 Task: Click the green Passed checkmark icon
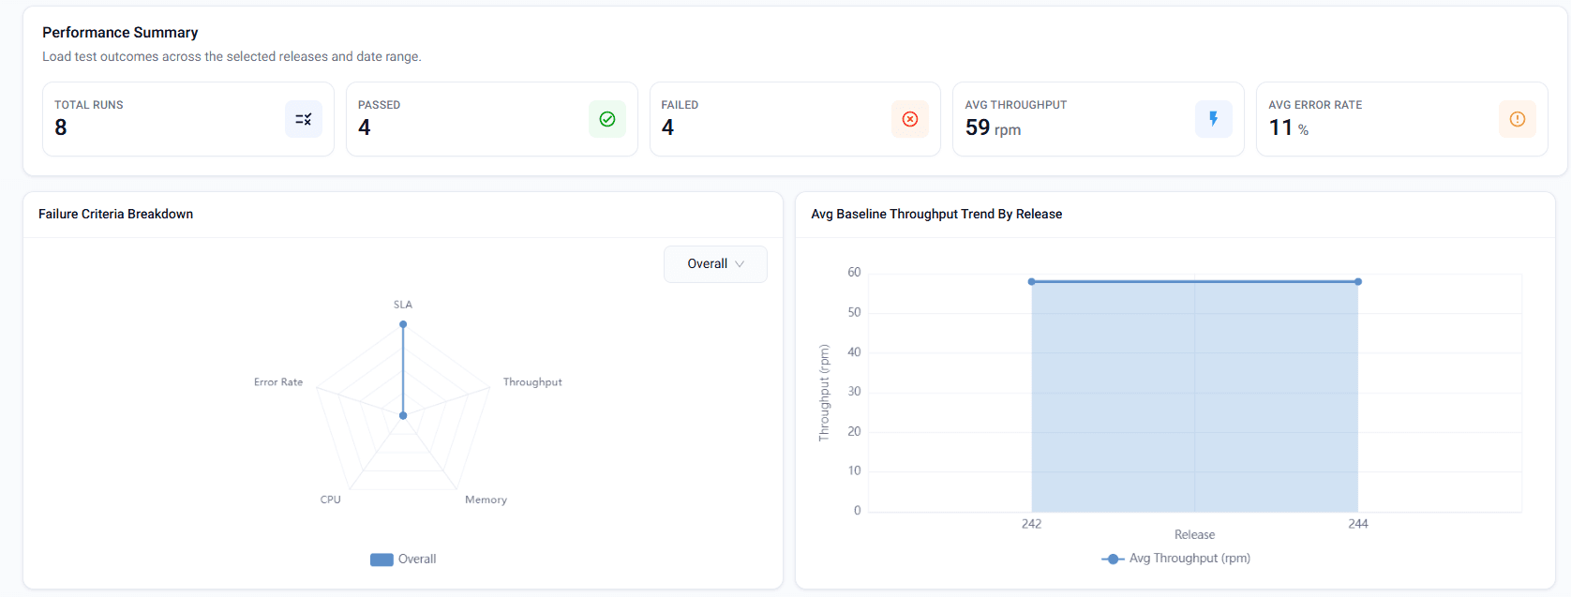coord(607,119)
